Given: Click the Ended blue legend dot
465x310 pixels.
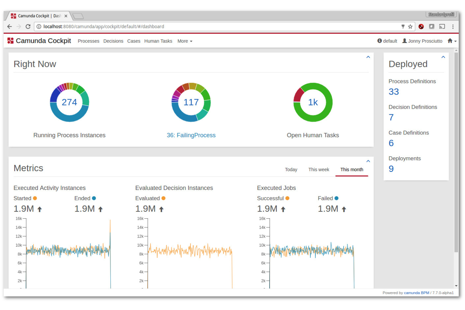Looking at the screenshot, I should point(94,198).
